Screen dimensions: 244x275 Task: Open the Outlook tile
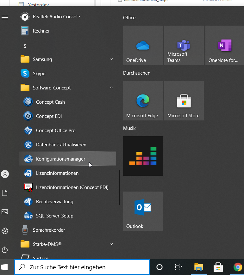143,211
